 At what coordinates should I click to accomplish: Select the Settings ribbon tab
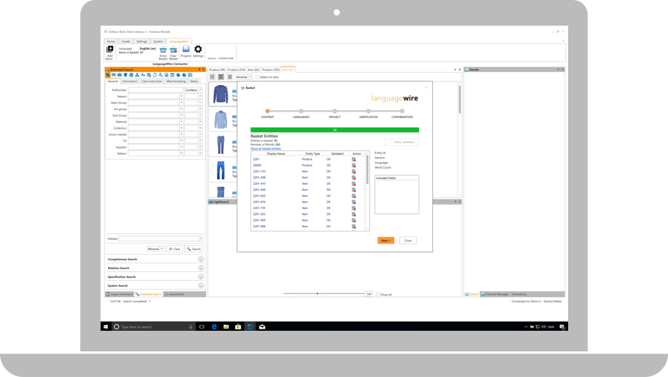pyautogui.click(x=142, y=41)
